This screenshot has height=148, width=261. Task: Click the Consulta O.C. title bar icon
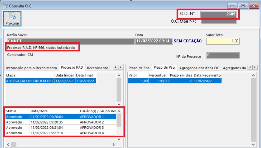coord(5,6)
